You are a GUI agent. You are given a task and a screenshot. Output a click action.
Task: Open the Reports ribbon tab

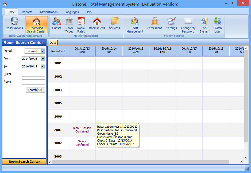point(27,12)
